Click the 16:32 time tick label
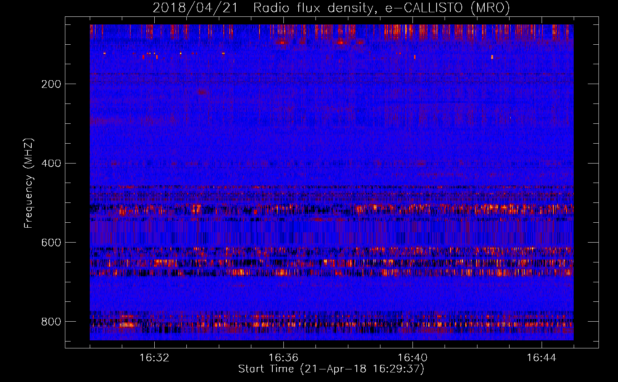Screen dimensions: 618x382 pos(154,358)
